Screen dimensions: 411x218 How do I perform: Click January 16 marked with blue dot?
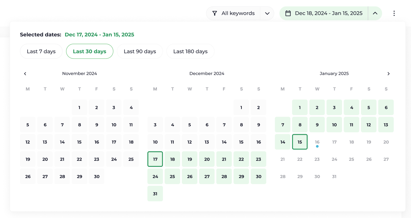[x=317, y=142]
